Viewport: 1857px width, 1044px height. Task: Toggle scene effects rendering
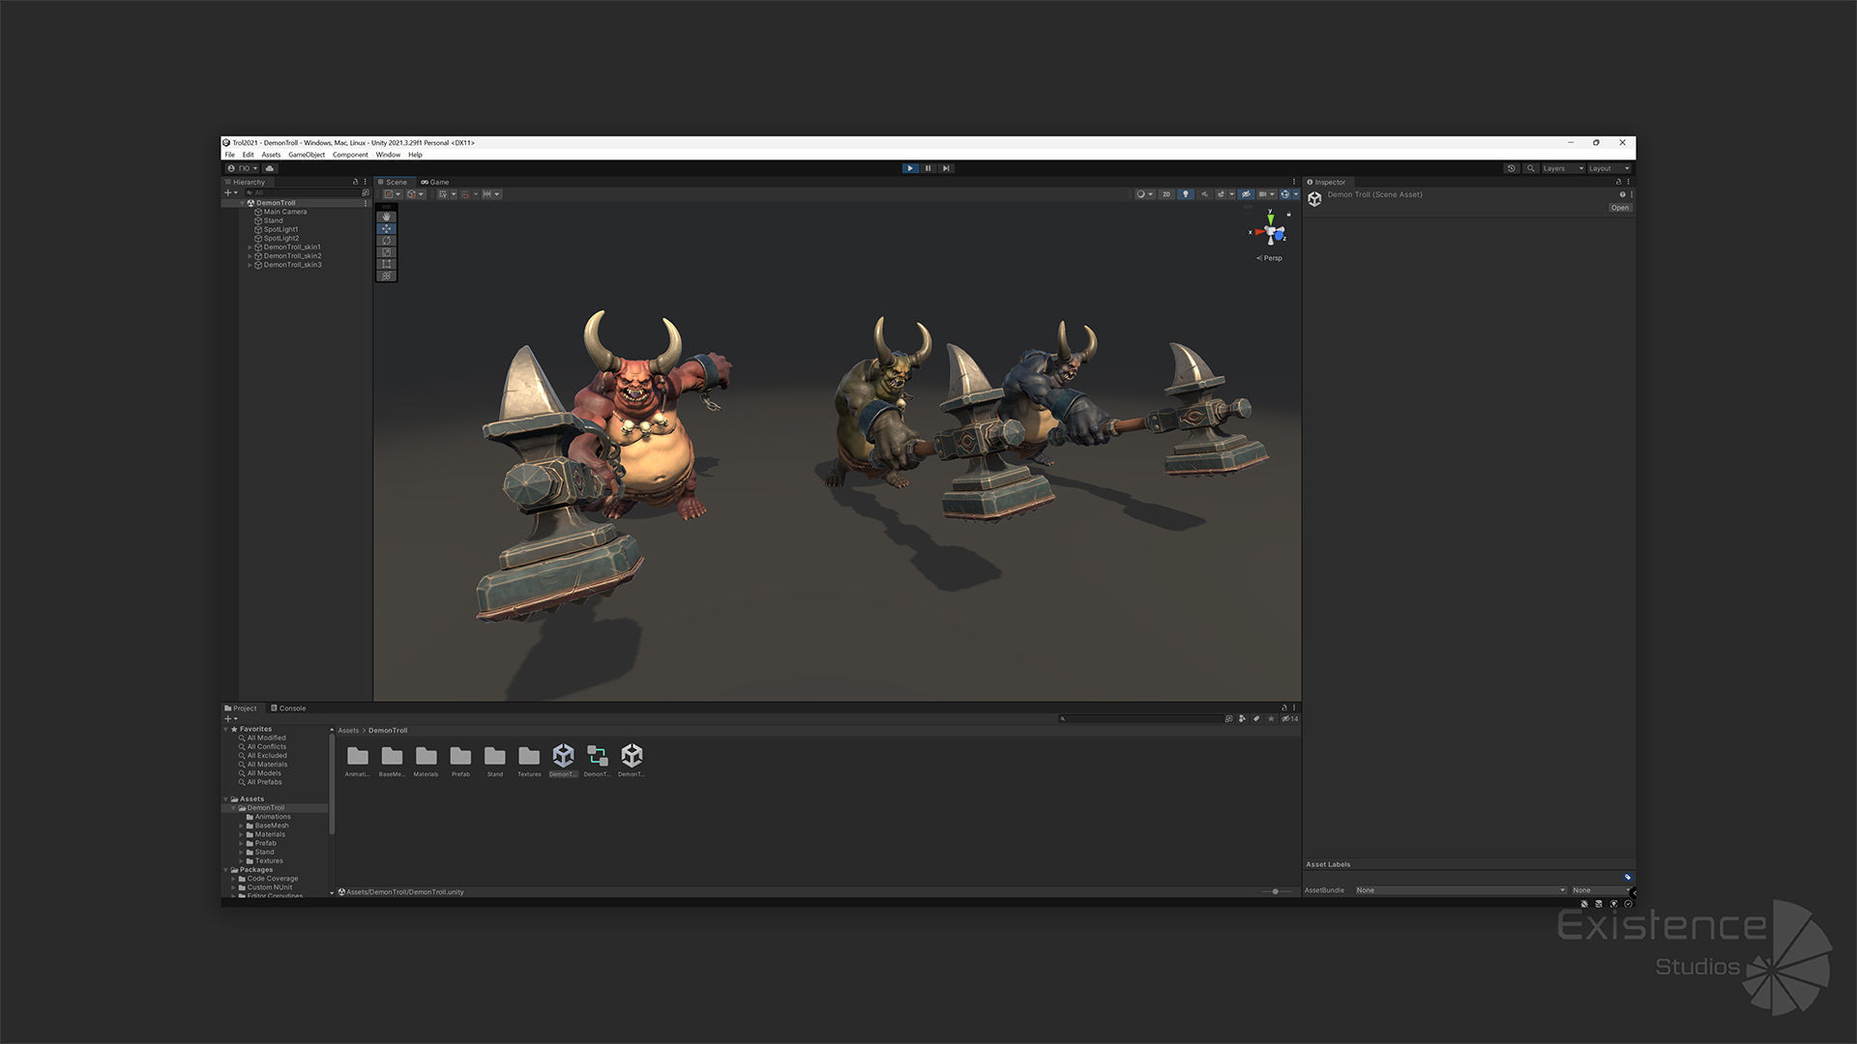tap(1221, 194)
